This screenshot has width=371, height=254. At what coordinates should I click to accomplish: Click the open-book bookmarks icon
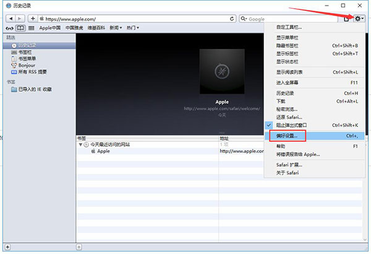tap(20, 28)
